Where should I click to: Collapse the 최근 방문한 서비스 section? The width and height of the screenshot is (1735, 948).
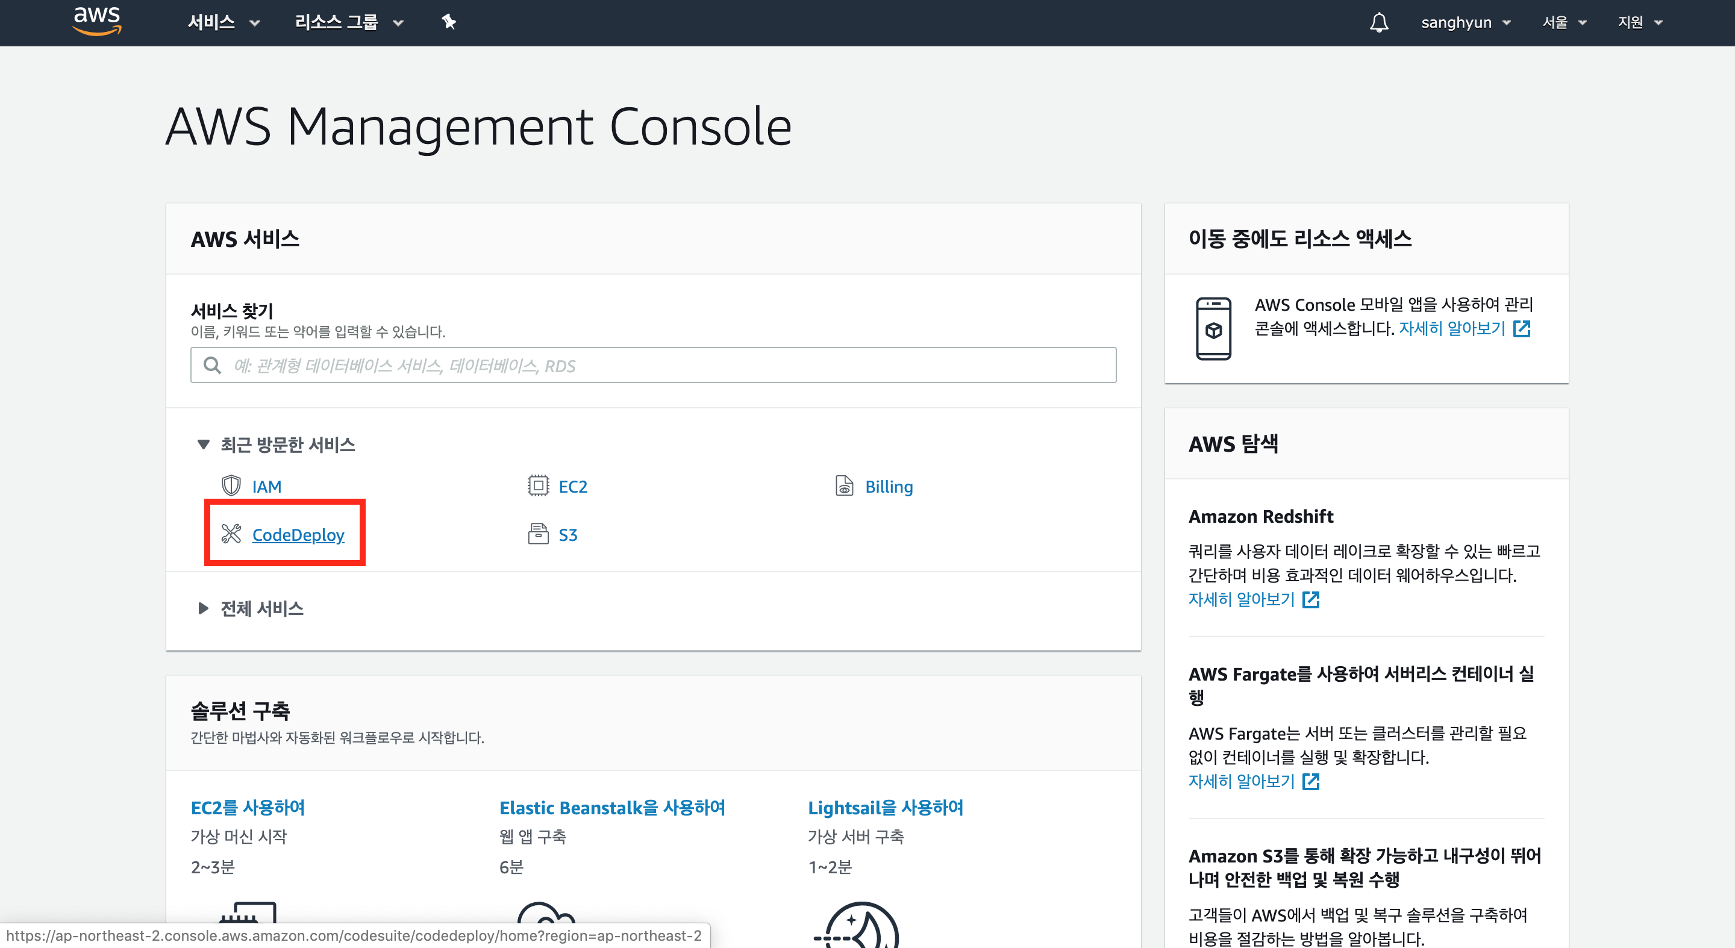[204, 444]
